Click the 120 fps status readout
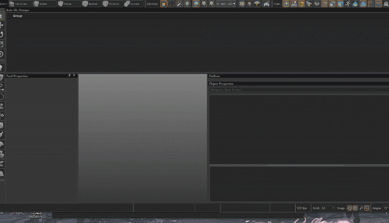This screenshot has height=223, width=389. click(x=302, y=208)
